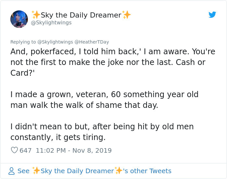Click the @Skylightwings handle under the name

point(51,23)
